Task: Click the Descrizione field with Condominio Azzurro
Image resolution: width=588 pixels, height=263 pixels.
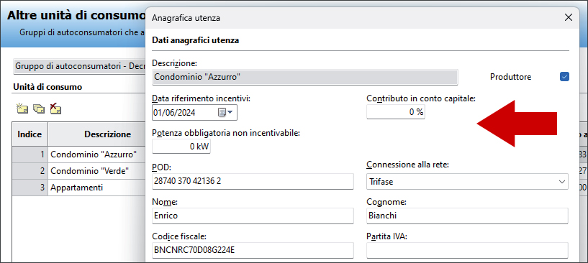Action: (x=305, y=77)
